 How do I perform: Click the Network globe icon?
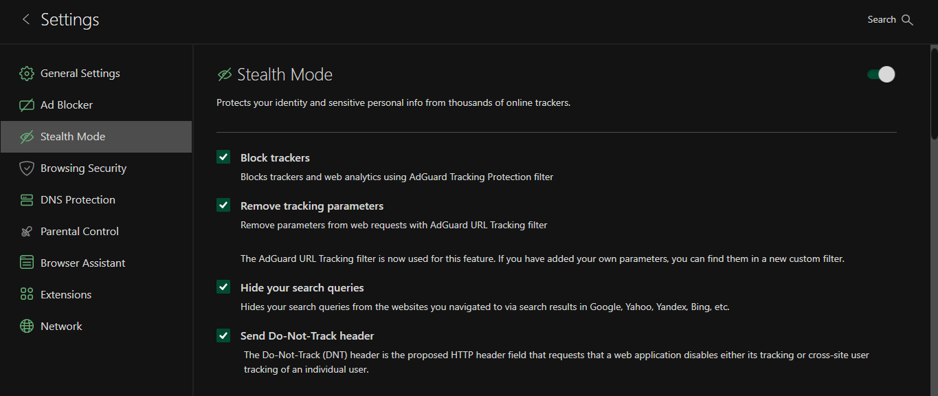[27, 327]
